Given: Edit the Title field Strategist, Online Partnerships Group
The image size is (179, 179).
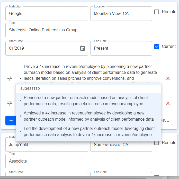Looking at the screenshot, I should [89, 30].
